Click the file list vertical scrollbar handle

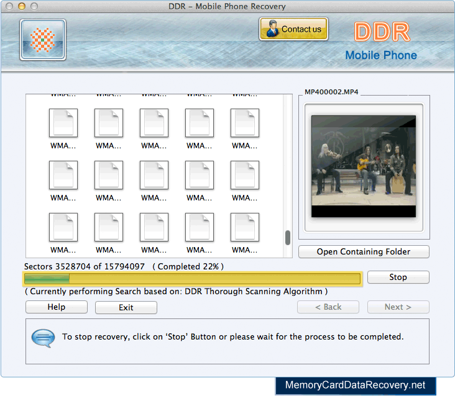click(288, 238)
